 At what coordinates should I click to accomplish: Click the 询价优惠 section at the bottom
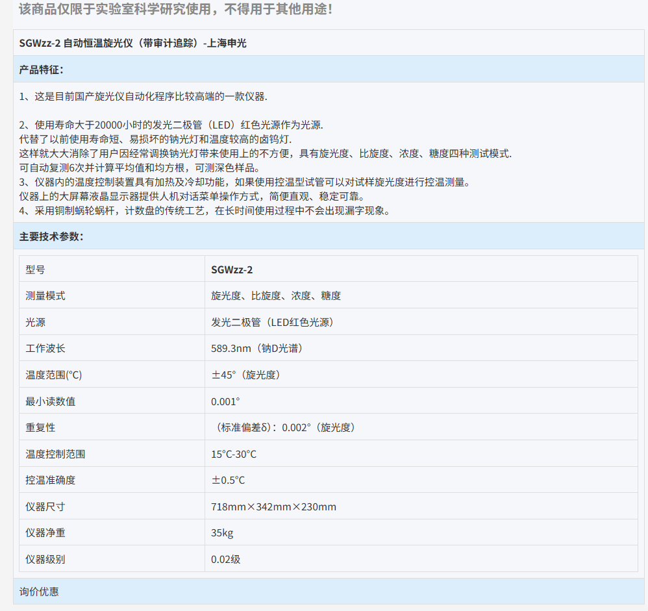click(39, 592)
